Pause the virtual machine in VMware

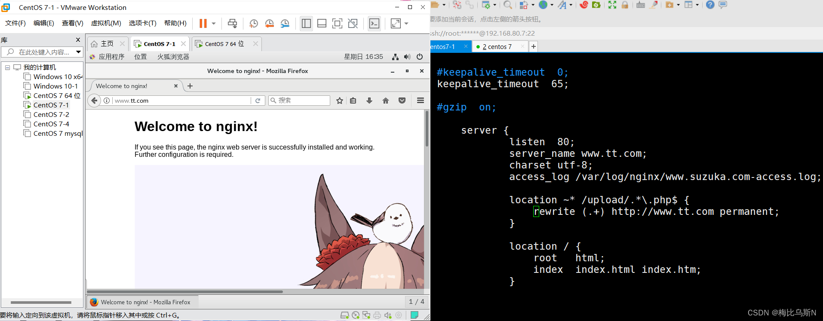pyautogui.click(x=203, y=24)
